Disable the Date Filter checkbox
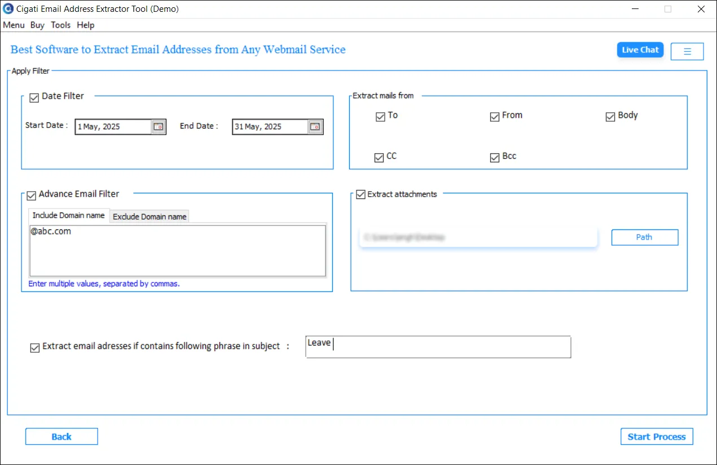 point(34,98)
